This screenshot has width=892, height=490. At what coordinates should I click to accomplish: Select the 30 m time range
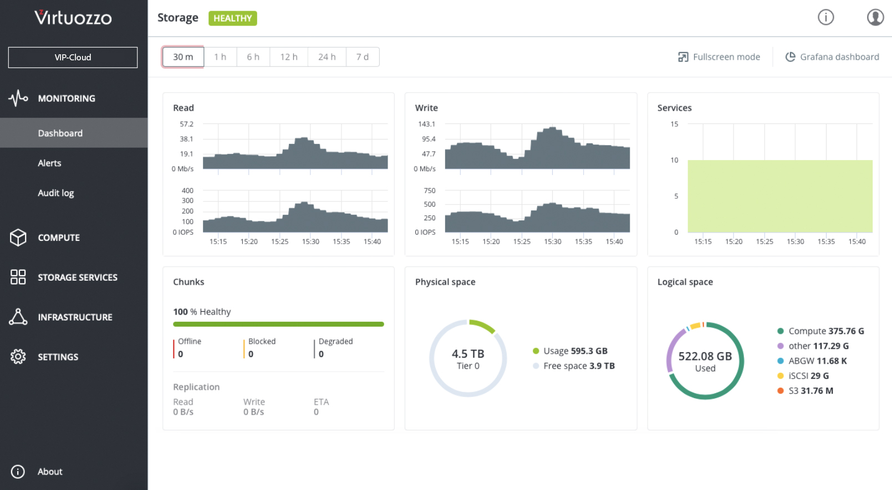click(x=183, y=57)
